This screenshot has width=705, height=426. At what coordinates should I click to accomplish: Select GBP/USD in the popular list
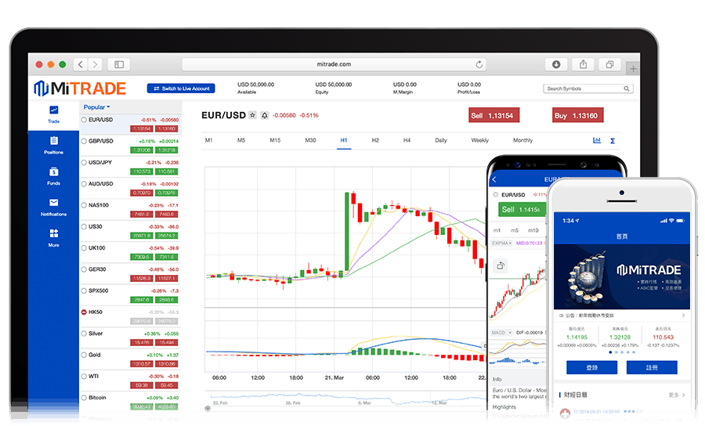click(x=130, y=146)
